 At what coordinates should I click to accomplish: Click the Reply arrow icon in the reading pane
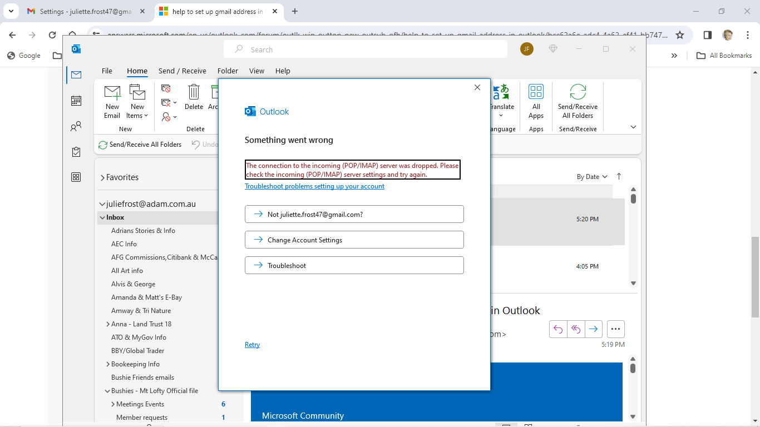pyautogui.click(x=558, y=329)
